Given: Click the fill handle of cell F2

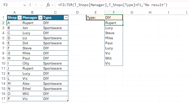Looking at the screenshot, I should point(123,25).
